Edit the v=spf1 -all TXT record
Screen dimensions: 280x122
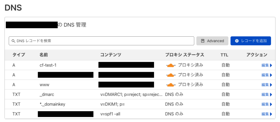[x=266, y=114]
